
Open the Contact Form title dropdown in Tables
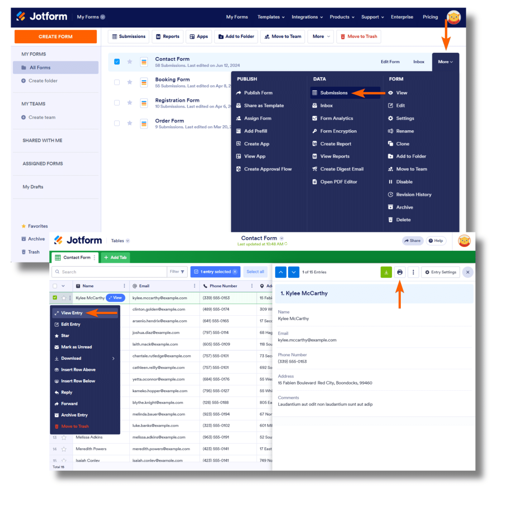(x=281, y=238)
